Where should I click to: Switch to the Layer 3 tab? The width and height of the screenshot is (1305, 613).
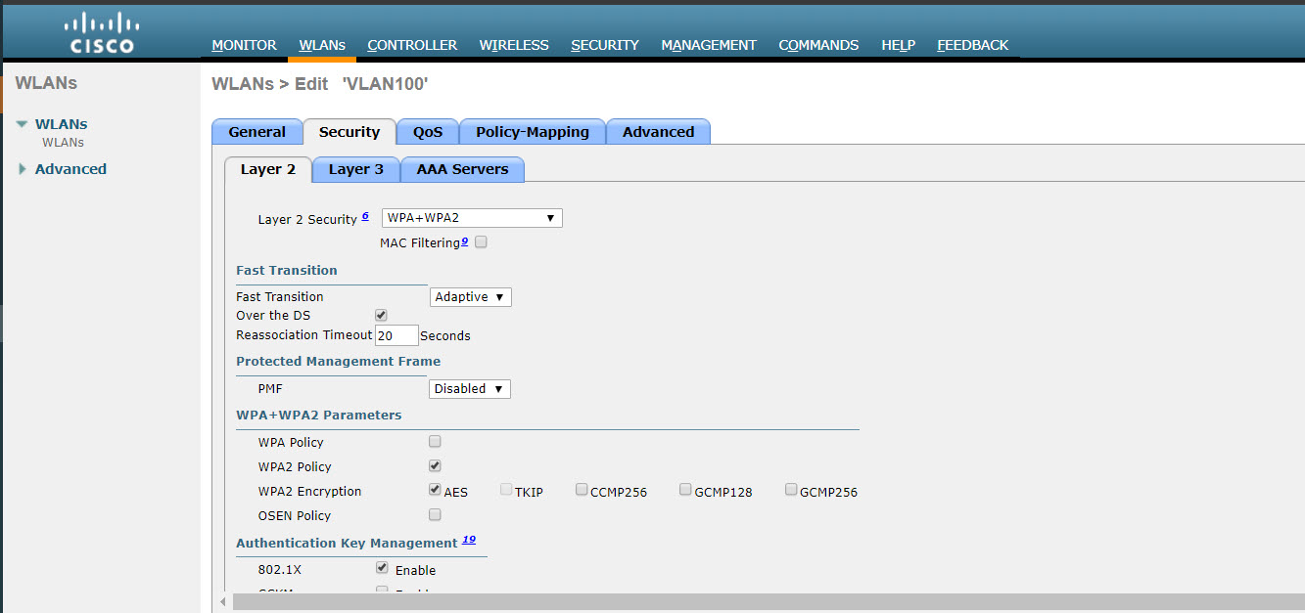[x=355, y=168]
